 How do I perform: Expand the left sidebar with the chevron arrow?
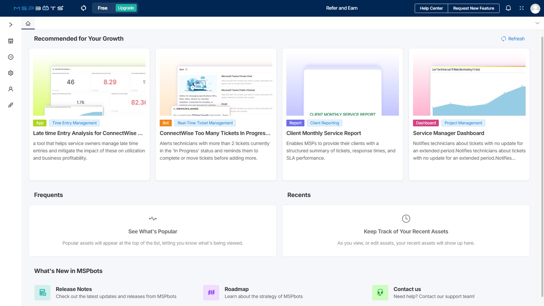point(11,25)
